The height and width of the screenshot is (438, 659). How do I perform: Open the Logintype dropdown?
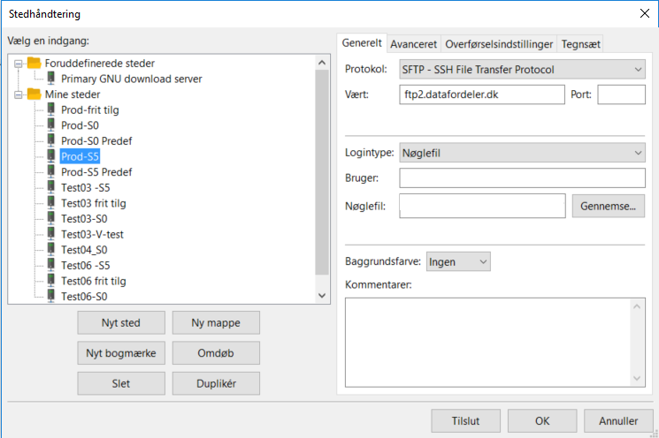tap(522, 153)
